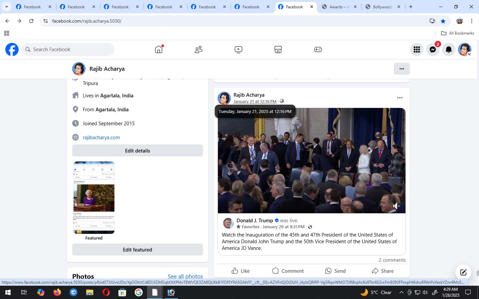Screen dimensions: 479x299
Task: Reload the page
Action: pos(31,21)
